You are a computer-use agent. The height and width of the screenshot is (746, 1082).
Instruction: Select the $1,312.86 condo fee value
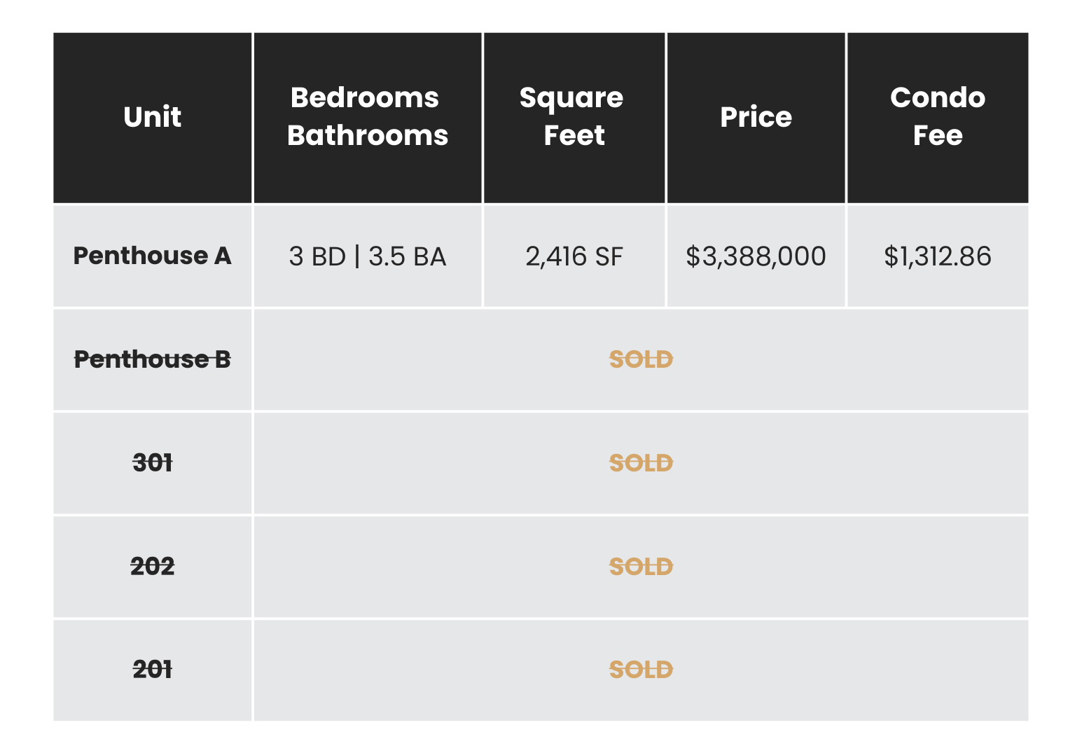tap(937, 256)
